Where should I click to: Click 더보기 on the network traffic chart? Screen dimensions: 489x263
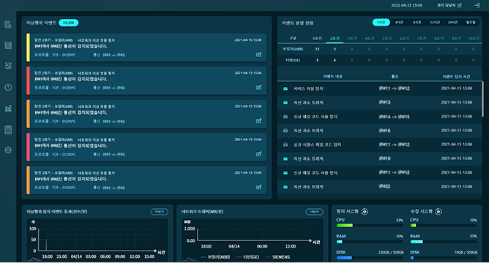click(x=314, y=212)
